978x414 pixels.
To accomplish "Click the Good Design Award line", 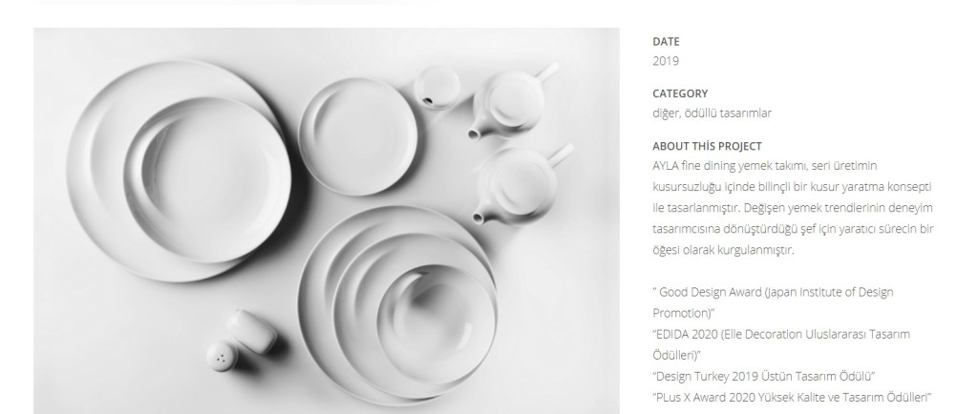I will [x=773, y=302].
